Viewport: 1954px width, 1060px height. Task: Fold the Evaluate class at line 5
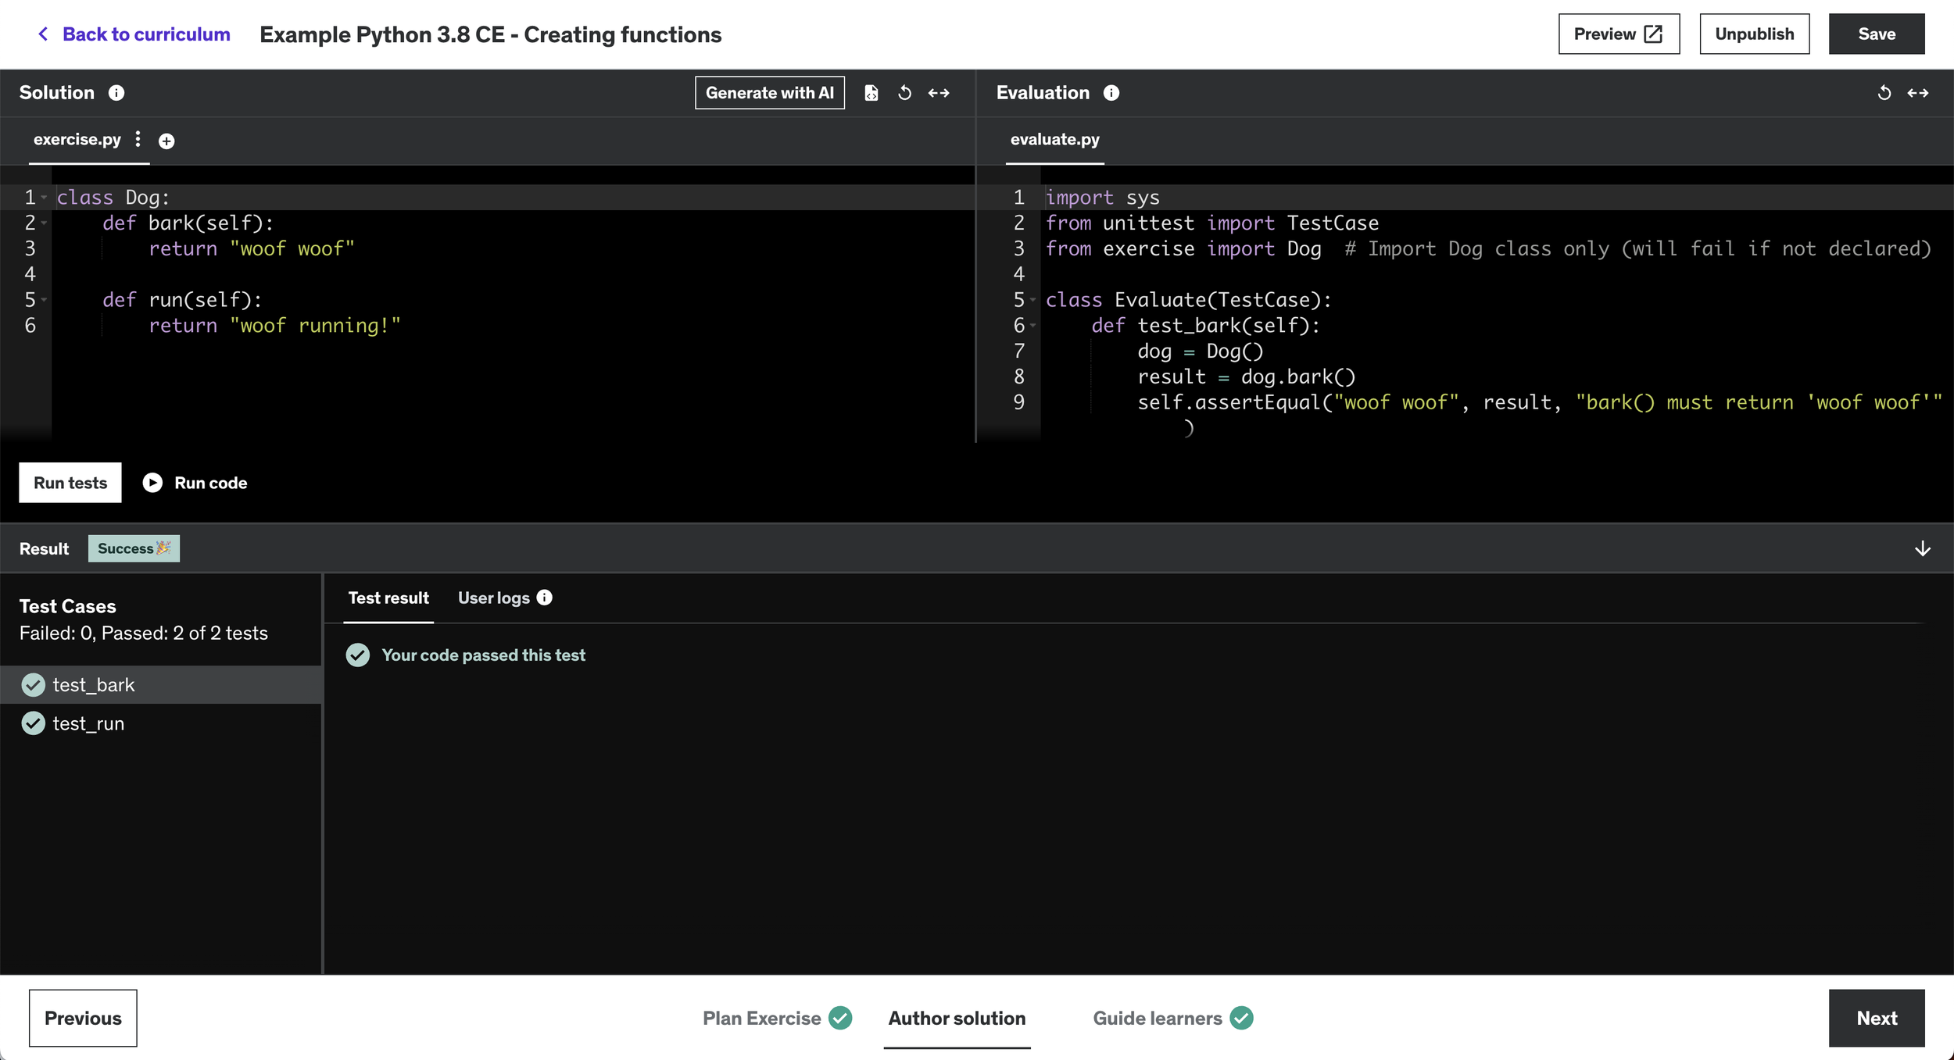tap(1033, 300)
